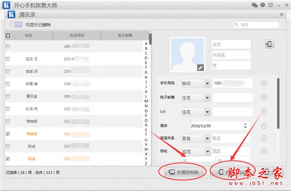
Task: Click the 周年 date stepper arrows
Action: click(x=245, y=126)
